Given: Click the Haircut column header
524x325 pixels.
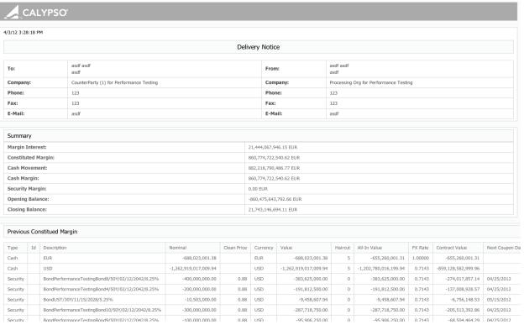Looking at the screenshot, I should (x=343, y=248).
